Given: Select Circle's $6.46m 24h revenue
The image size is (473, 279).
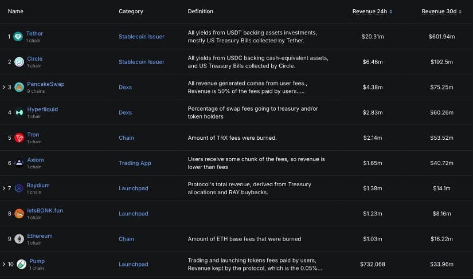Looking at the screenshot, I should tap(373, 62).
